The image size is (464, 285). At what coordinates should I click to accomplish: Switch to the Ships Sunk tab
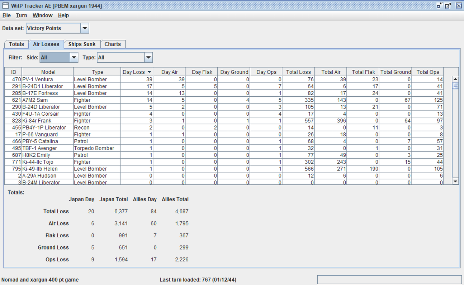[x=82, y=44]
